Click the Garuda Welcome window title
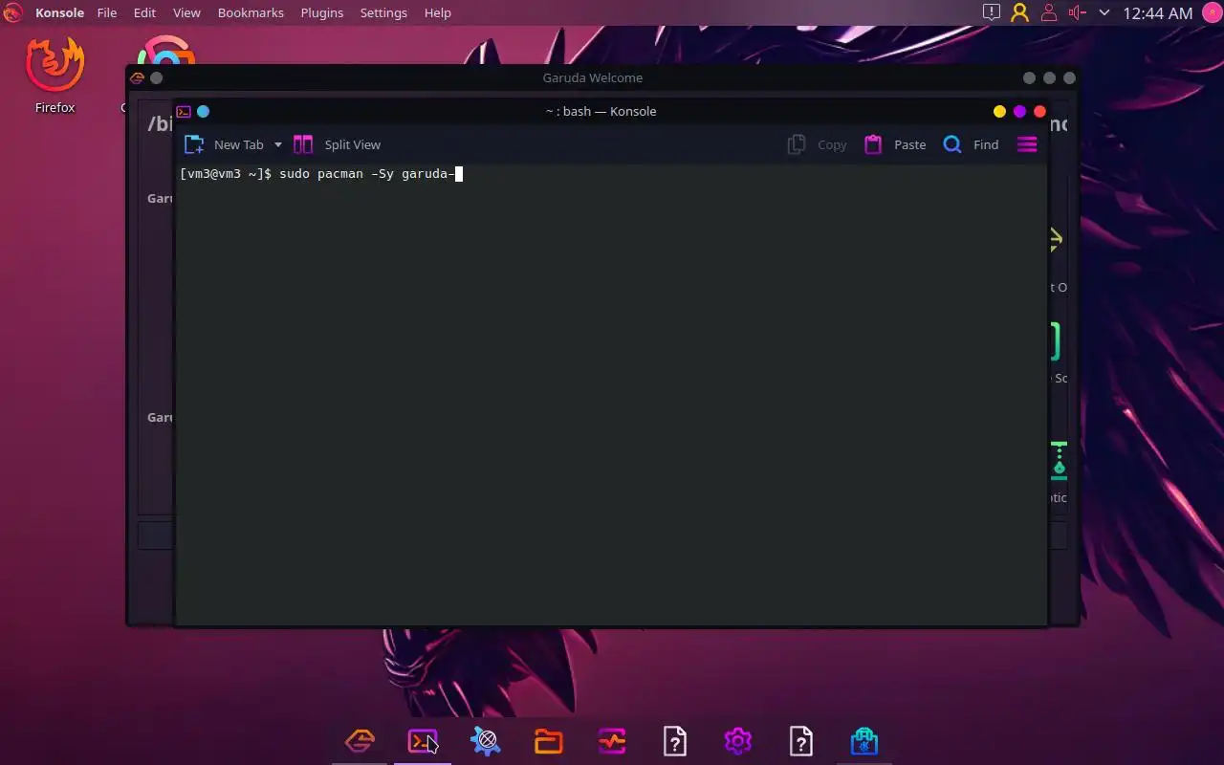Screen dimensions: 1224x765 pos(593,77)
